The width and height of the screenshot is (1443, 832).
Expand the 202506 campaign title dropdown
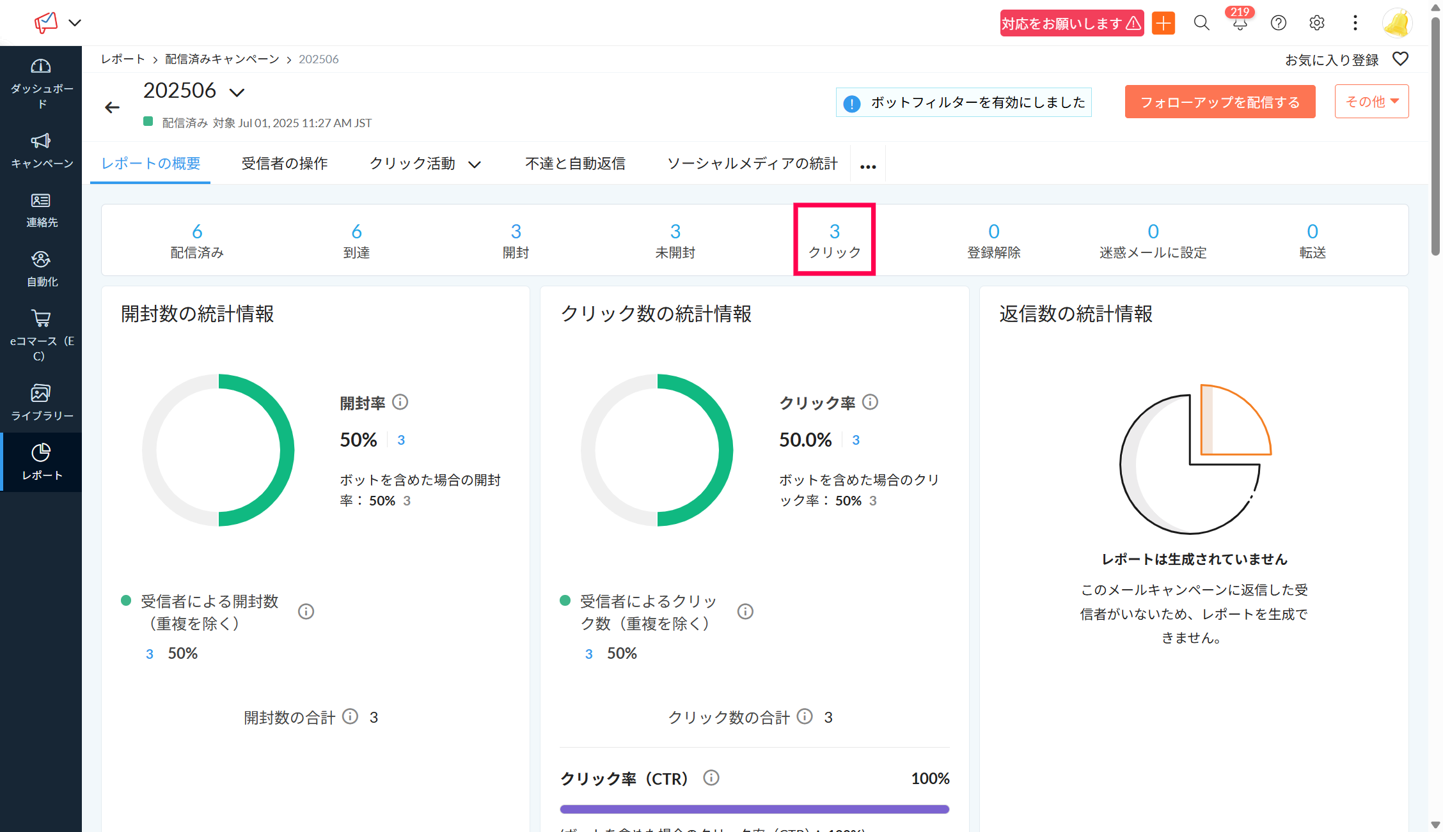point(237,93)
